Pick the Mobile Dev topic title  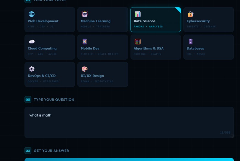click(90, 48)
